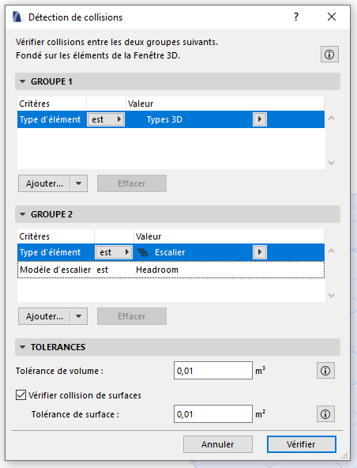Click the help question mark in title bar
Screen dimensions: 357x468
pyautogui.click(x=296, y=17)
